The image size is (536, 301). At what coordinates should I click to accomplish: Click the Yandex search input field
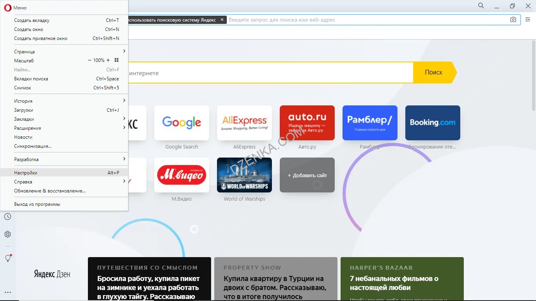point(271,73)
